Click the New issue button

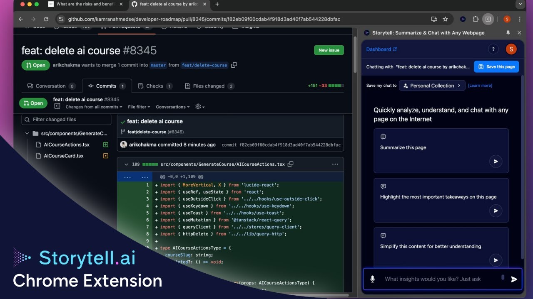[x=329, y=50]
